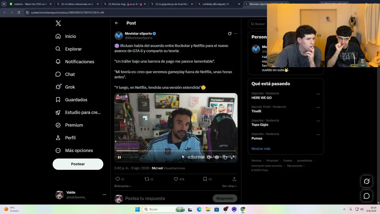
Task: Open the floating messages chat button
Action: [367, 196]
